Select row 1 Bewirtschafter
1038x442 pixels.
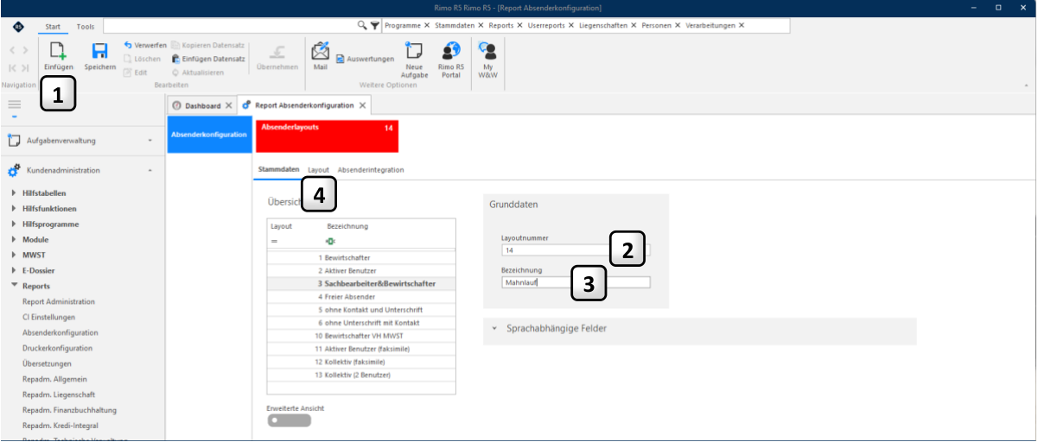point(362,257)
